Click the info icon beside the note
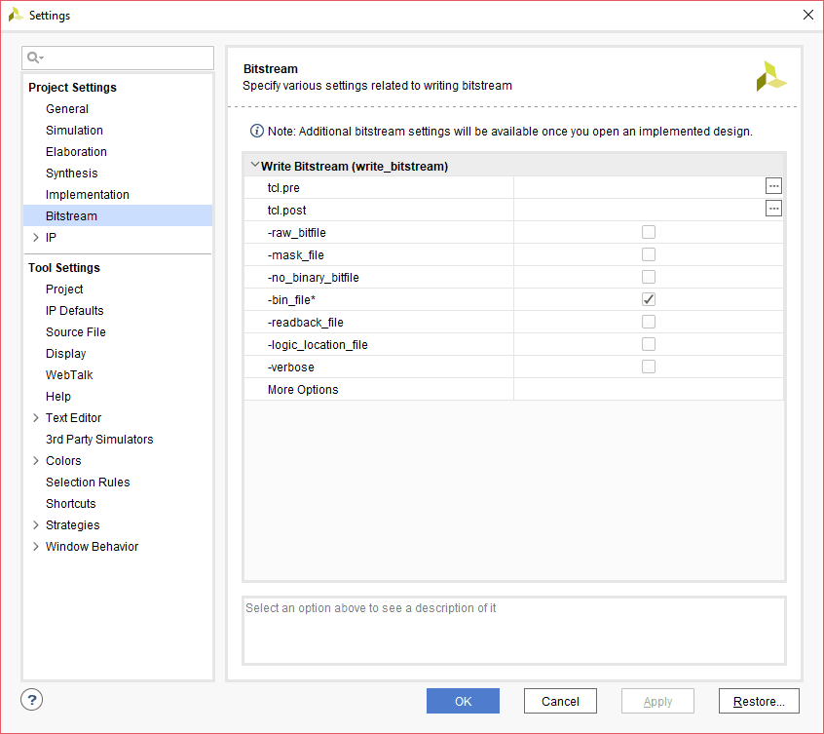The image size is (824, 734). pos(257,131)
